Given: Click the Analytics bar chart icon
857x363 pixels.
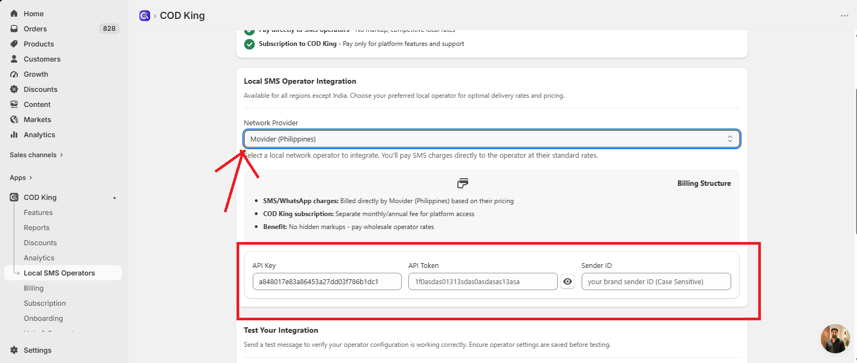Looking at the screenshot, I should tap(14, 135).
